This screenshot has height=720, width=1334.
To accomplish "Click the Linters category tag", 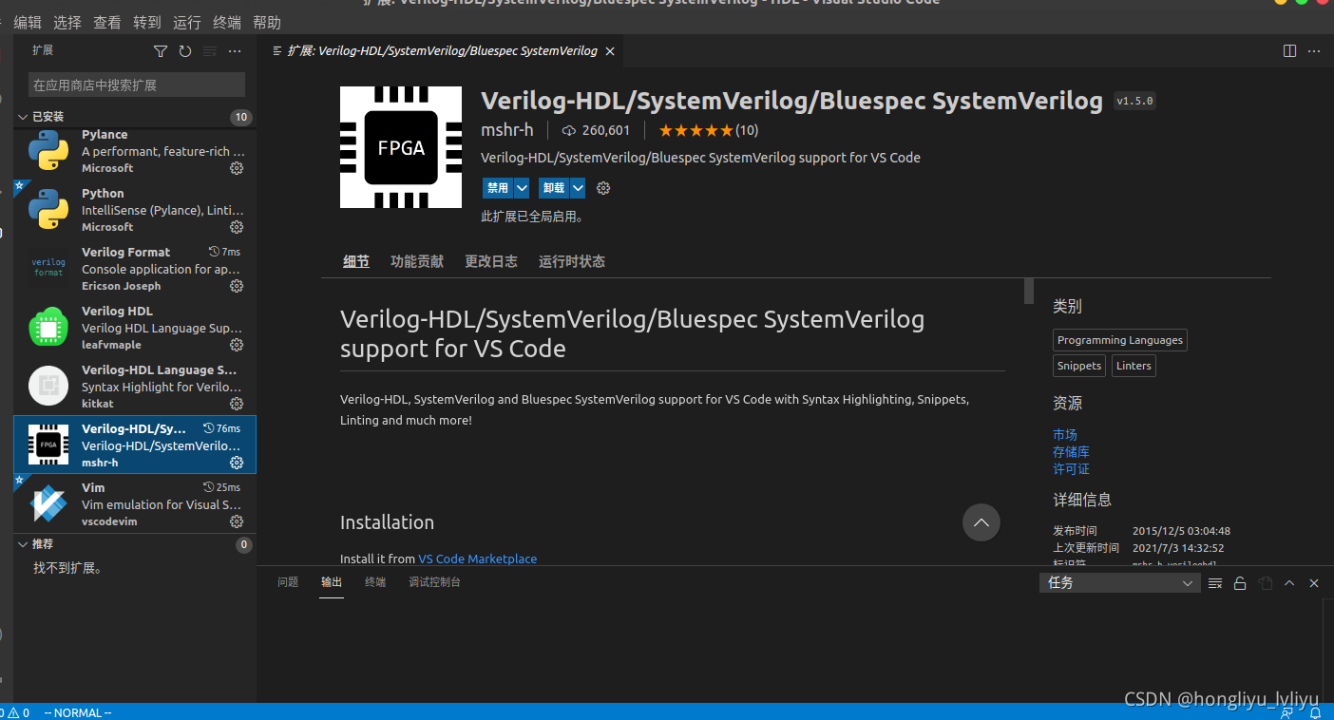I will [x=1134, y=366].
